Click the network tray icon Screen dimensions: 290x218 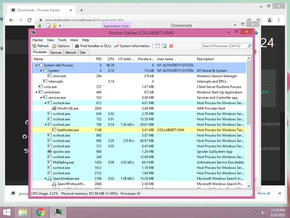(257, 213)
